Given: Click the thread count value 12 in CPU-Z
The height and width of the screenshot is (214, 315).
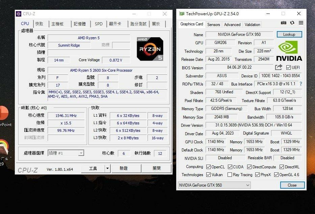Looking at the screenshot, I should pyautogui.click(x=160, y=153).
